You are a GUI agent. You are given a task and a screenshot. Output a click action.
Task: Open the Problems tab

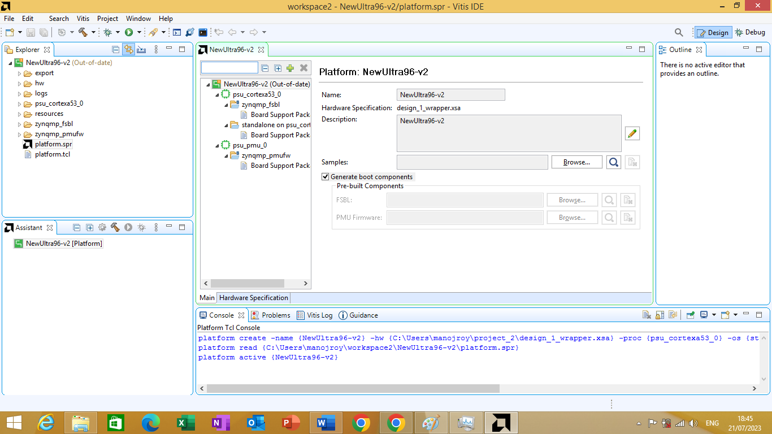tap(271, 315)
